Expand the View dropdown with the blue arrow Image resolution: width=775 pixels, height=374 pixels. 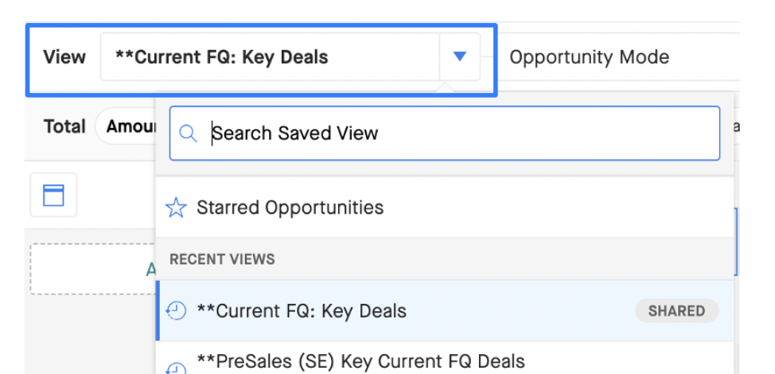(x=460, y=56)
